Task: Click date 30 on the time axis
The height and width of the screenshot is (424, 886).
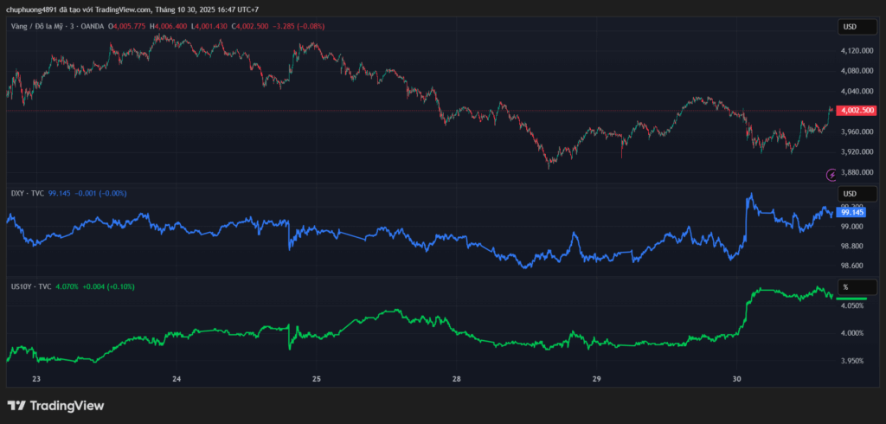Action: 736,379
